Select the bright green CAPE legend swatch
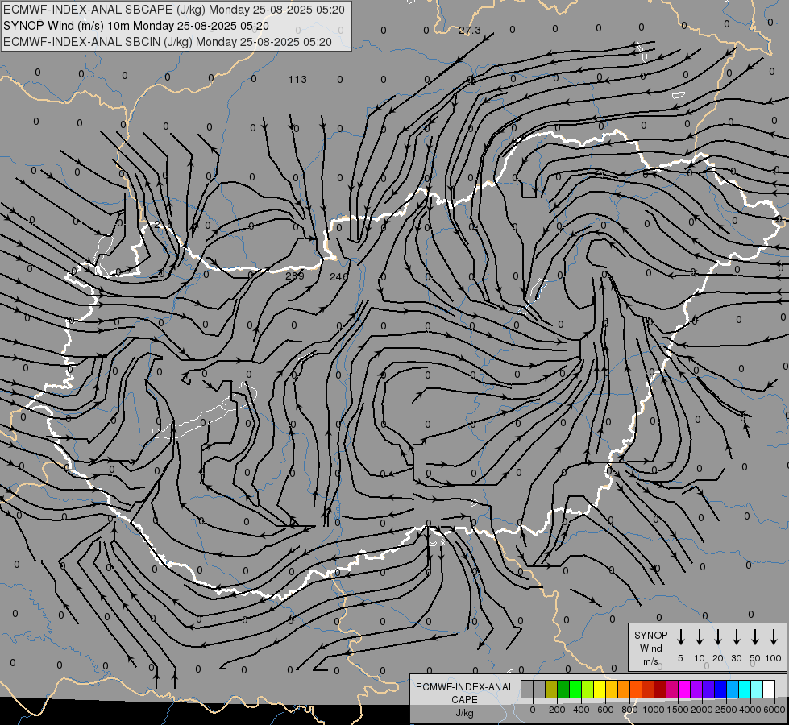Viewport: 789px width, 725px height. (x=575, y=689)
